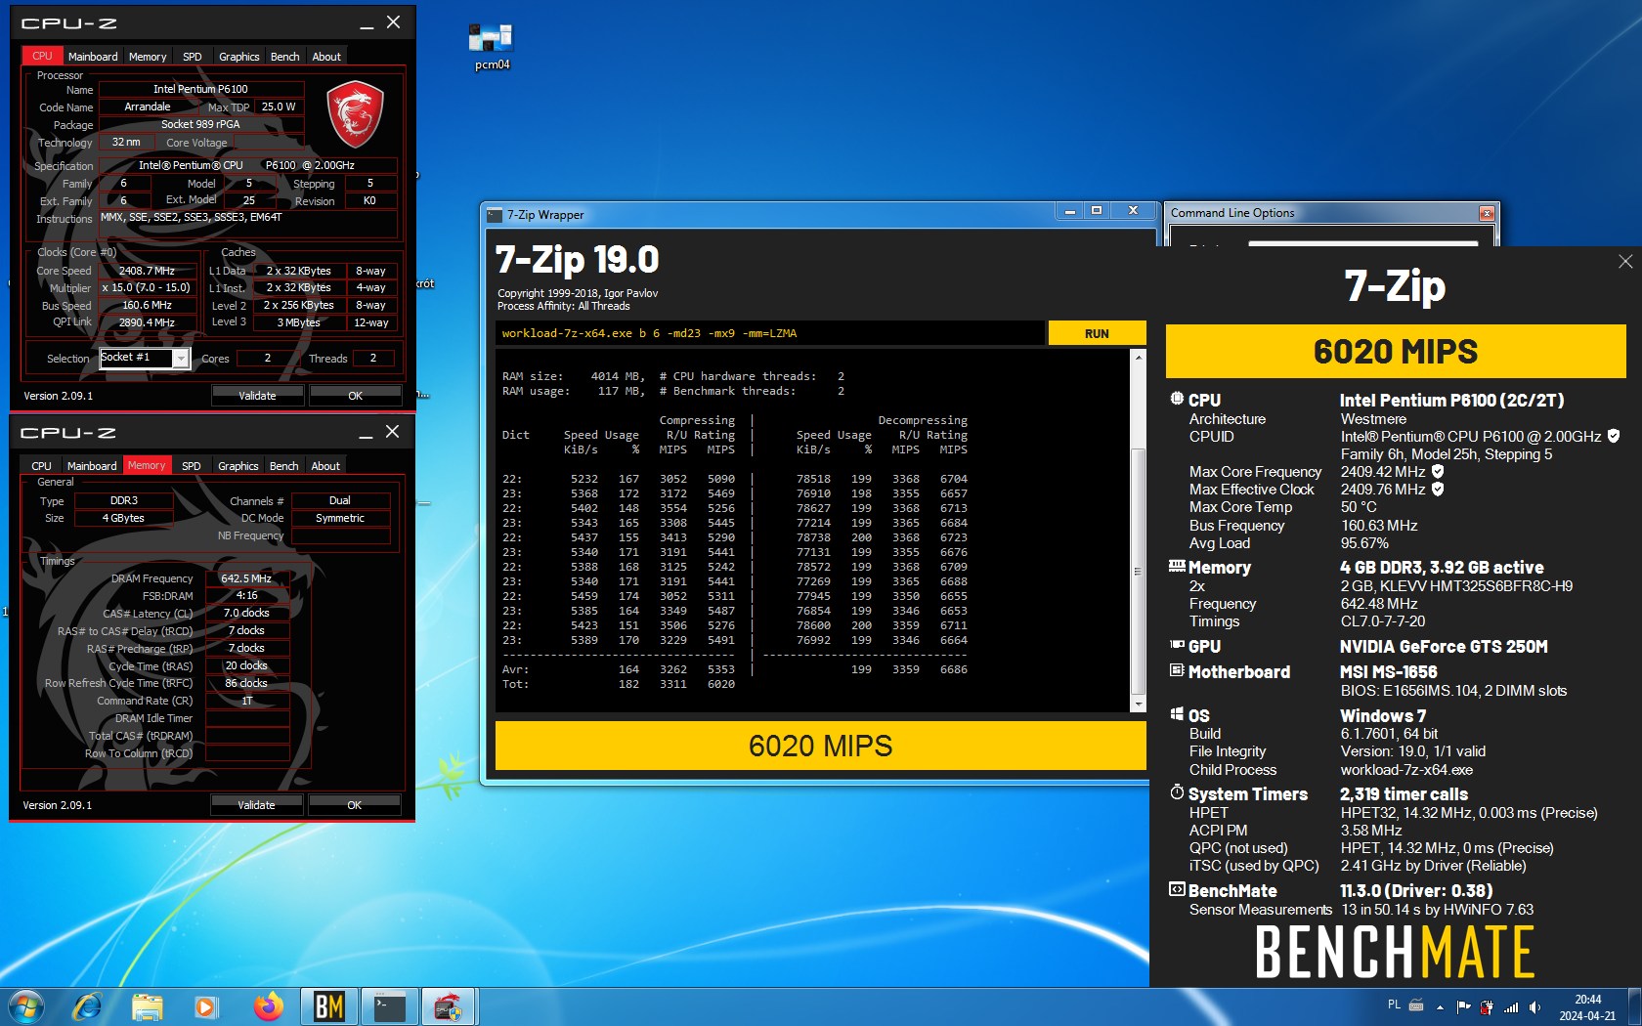1642x1026 pixels.
Task: Click the Core Speed 2408.7 MHz value
Action: [x=147, y=271]
